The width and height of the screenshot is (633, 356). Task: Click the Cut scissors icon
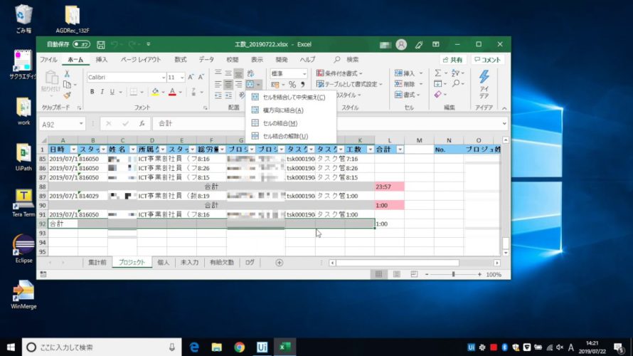tap(67, 73)
